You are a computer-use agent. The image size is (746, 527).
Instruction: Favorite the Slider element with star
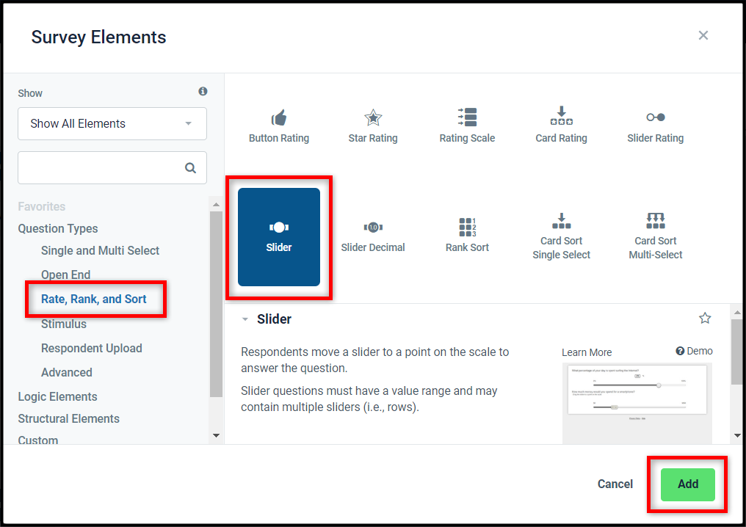point(705,319)
